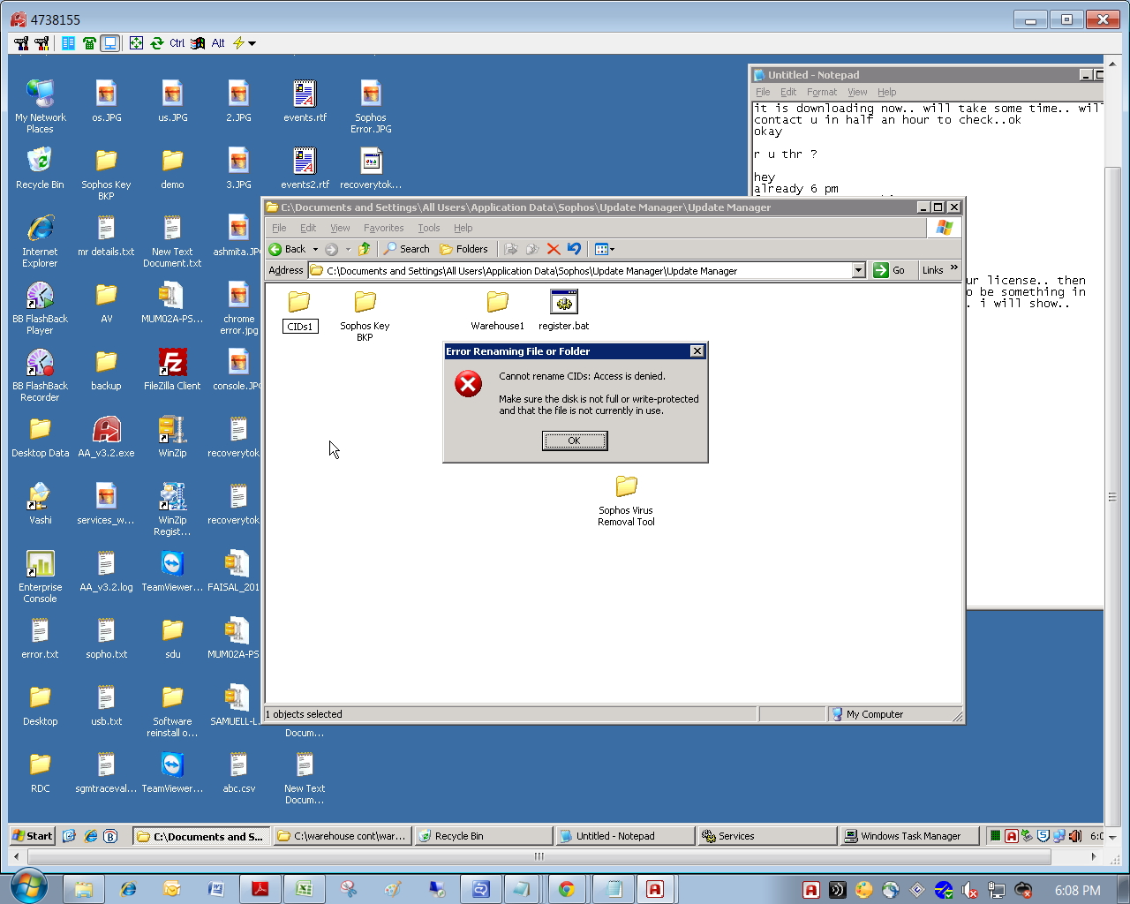Open the Format menu in Notepad
Image resolution: width=1130 pixels, height=904 pixels.
(822, 92)
